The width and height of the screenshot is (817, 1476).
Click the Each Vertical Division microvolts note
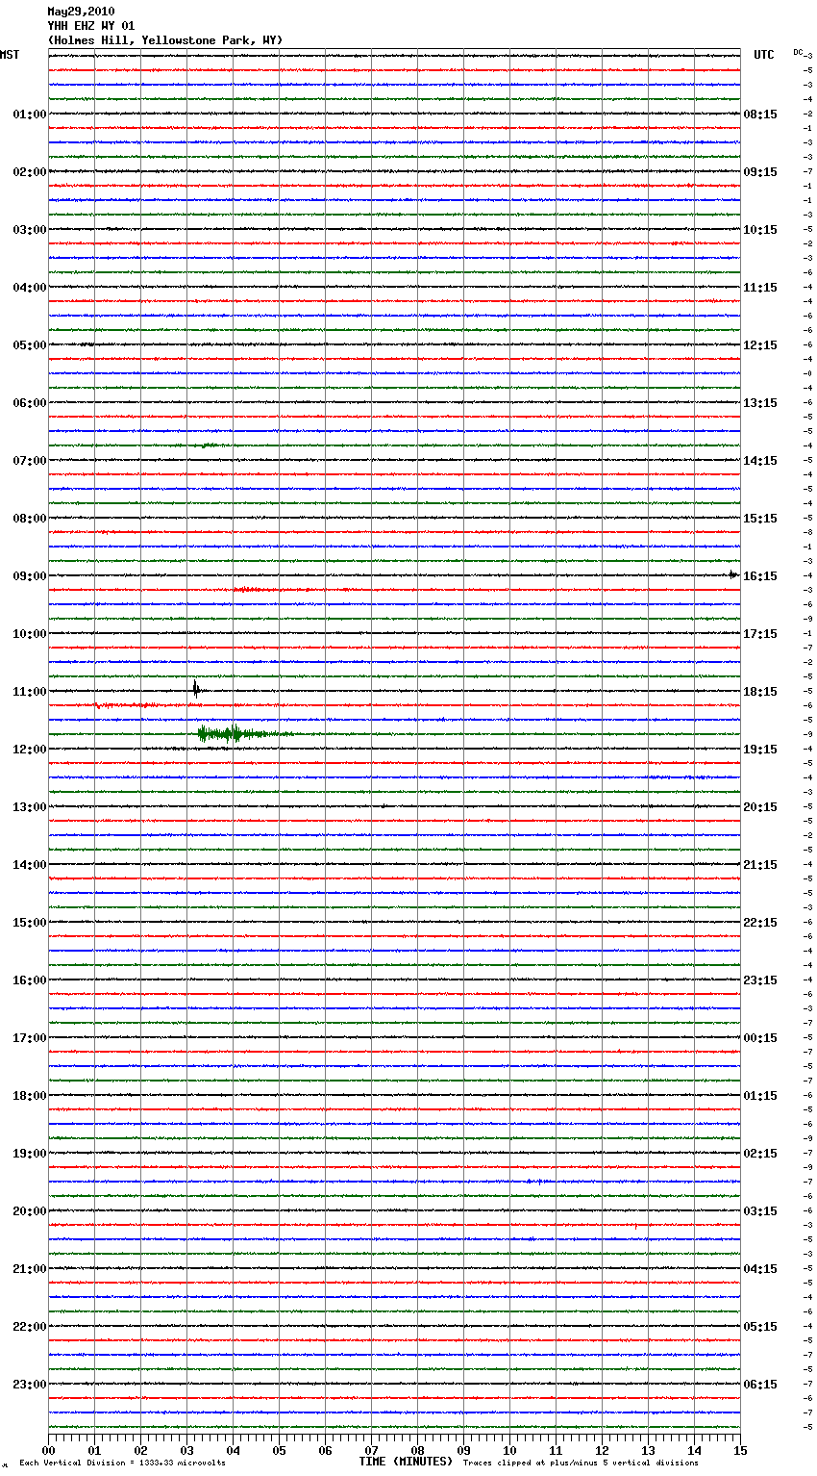click(x=122, y=1463)
